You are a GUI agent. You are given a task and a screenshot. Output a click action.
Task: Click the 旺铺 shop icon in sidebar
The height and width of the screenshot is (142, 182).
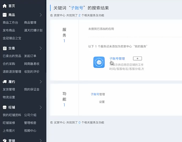(5, 107)
